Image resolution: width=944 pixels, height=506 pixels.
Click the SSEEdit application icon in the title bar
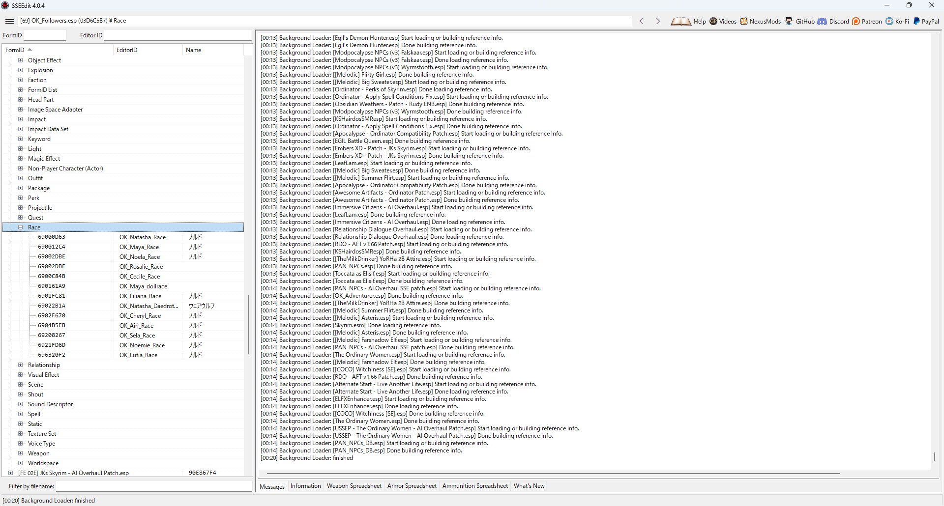5,5
